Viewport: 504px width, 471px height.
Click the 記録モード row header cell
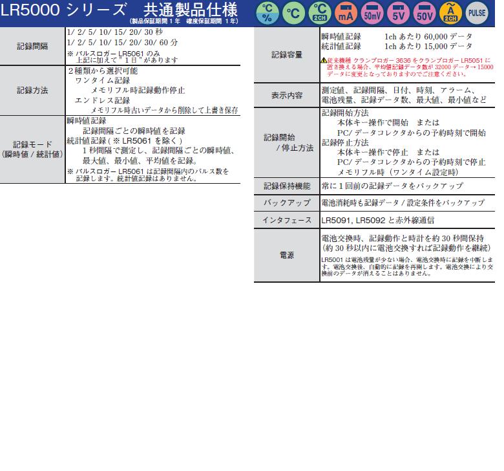click(32, 149)
